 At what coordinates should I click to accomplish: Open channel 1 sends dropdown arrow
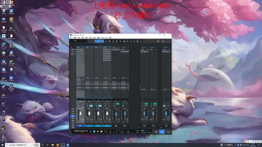(83, 78)
